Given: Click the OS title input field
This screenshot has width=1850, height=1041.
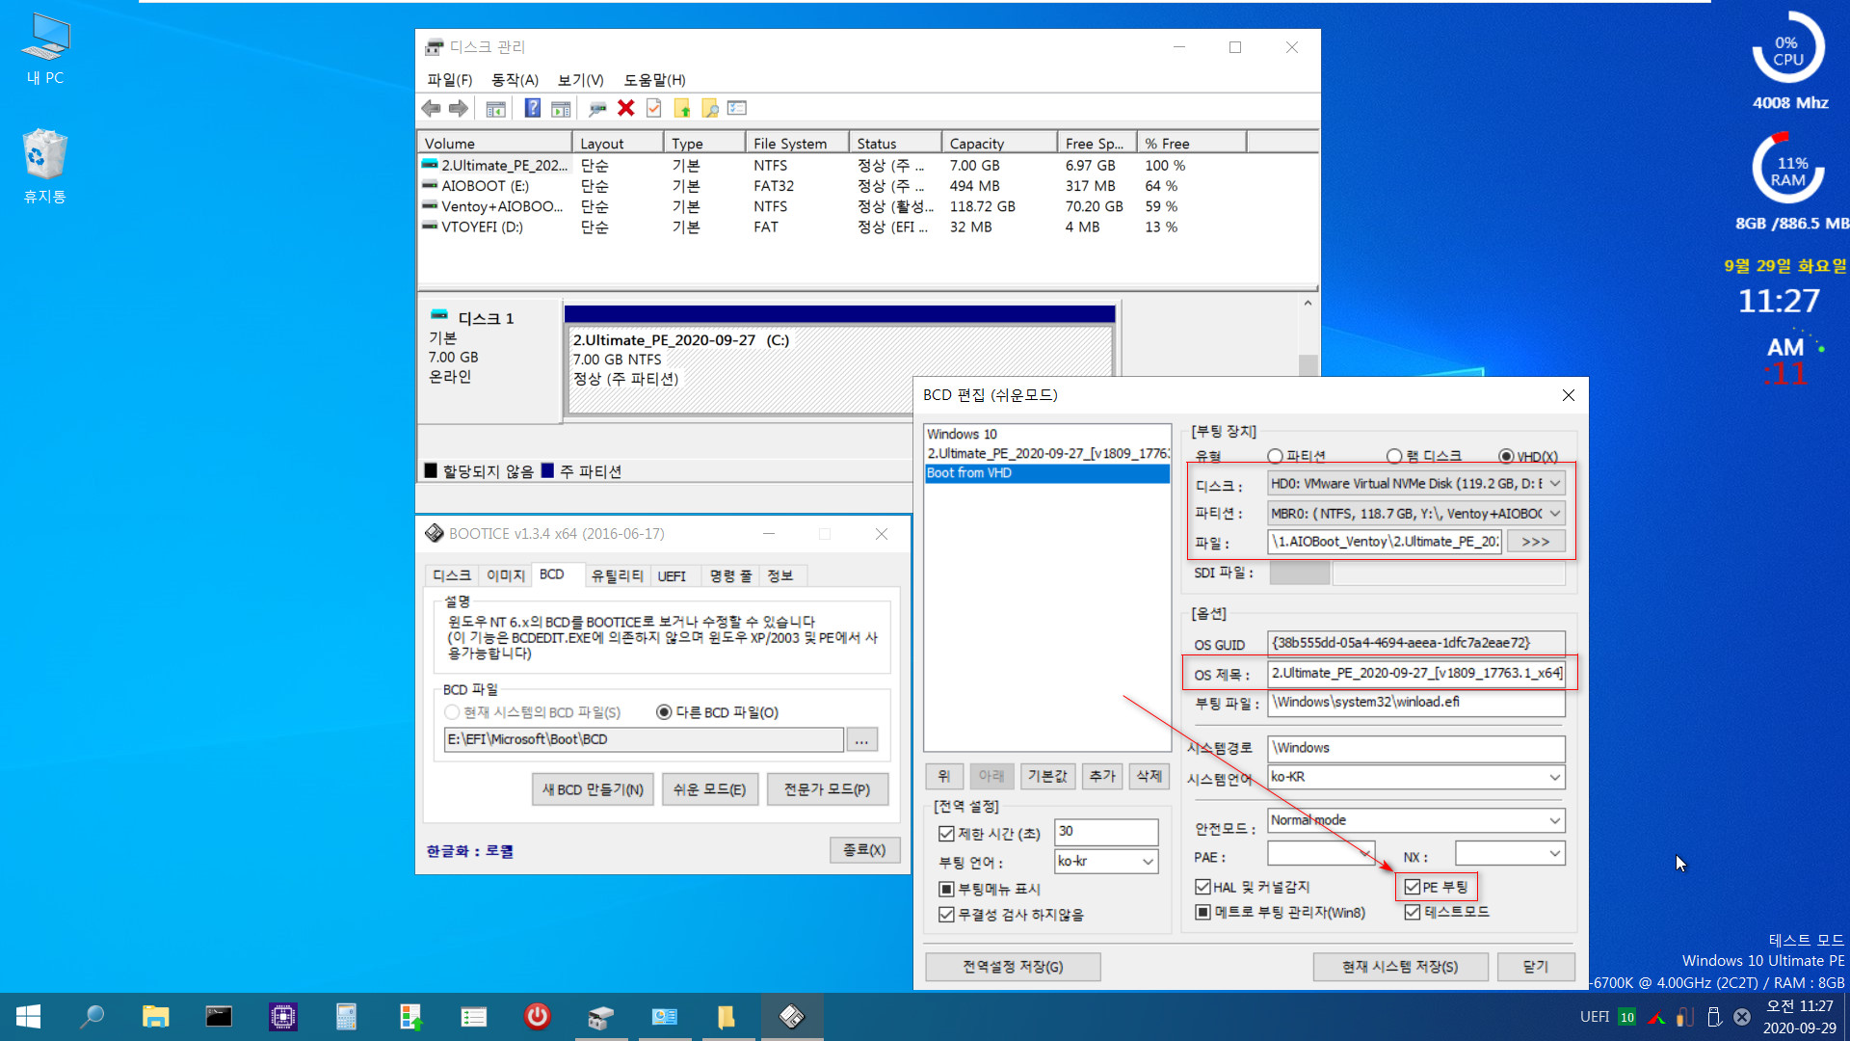Looking at the screenshot, I should tap(1415, 673).
